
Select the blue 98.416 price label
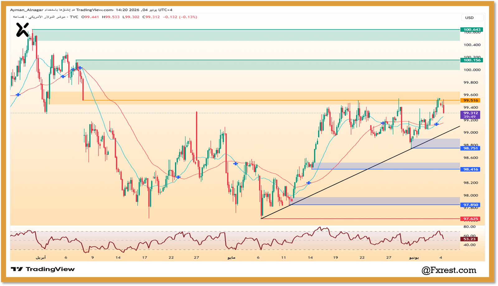[x=470, y=169]
